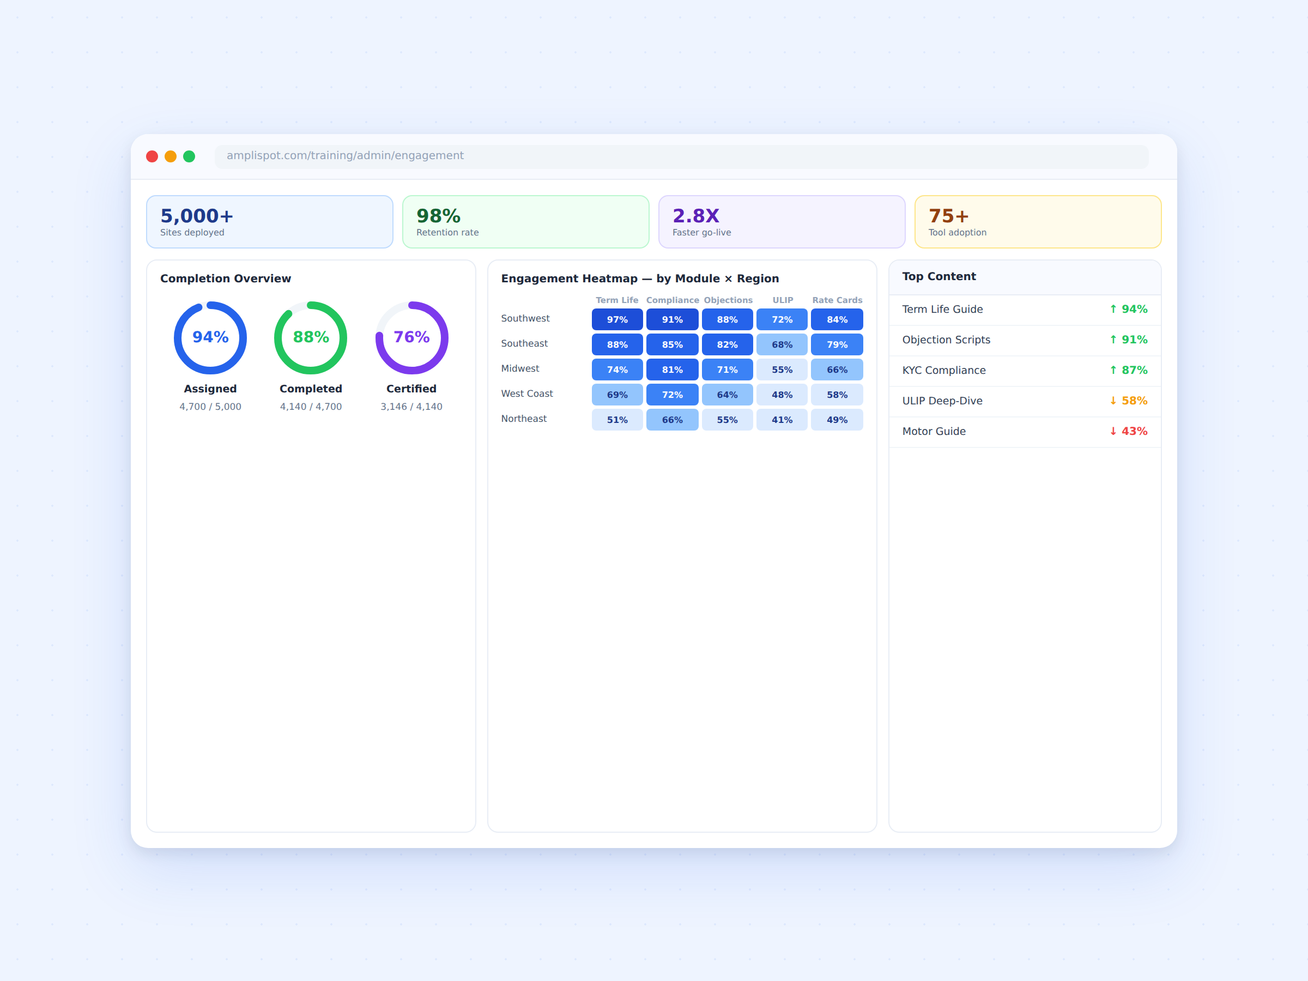
Task: Click the Term Life column header
Action: [617, 300]
